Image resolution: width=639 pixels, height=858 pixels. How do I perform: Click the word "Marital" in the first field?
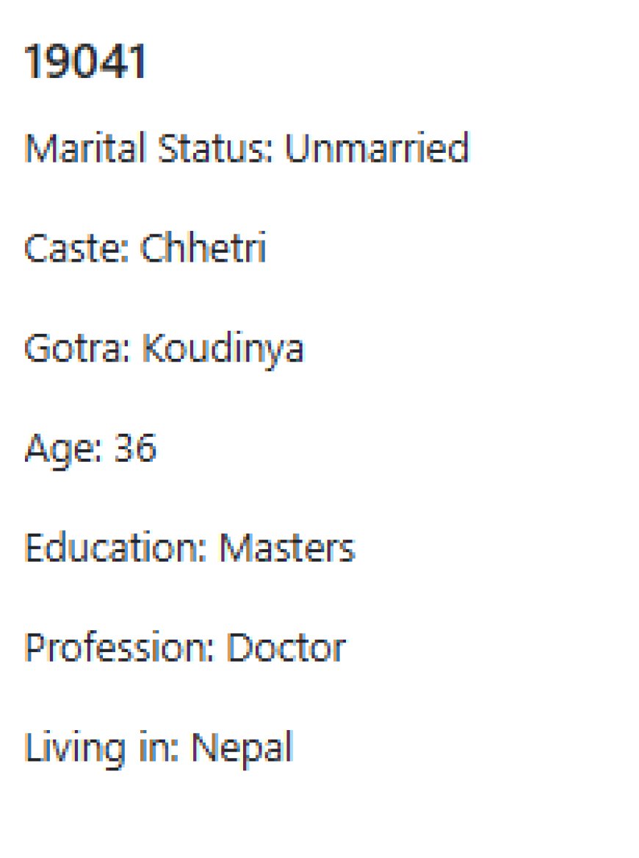point(76,149)
